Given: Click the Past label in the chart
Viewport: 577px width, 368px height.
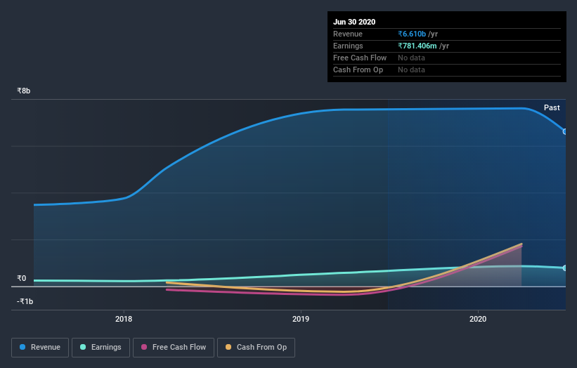Looking at the screenshot, I should pos(552,107).
